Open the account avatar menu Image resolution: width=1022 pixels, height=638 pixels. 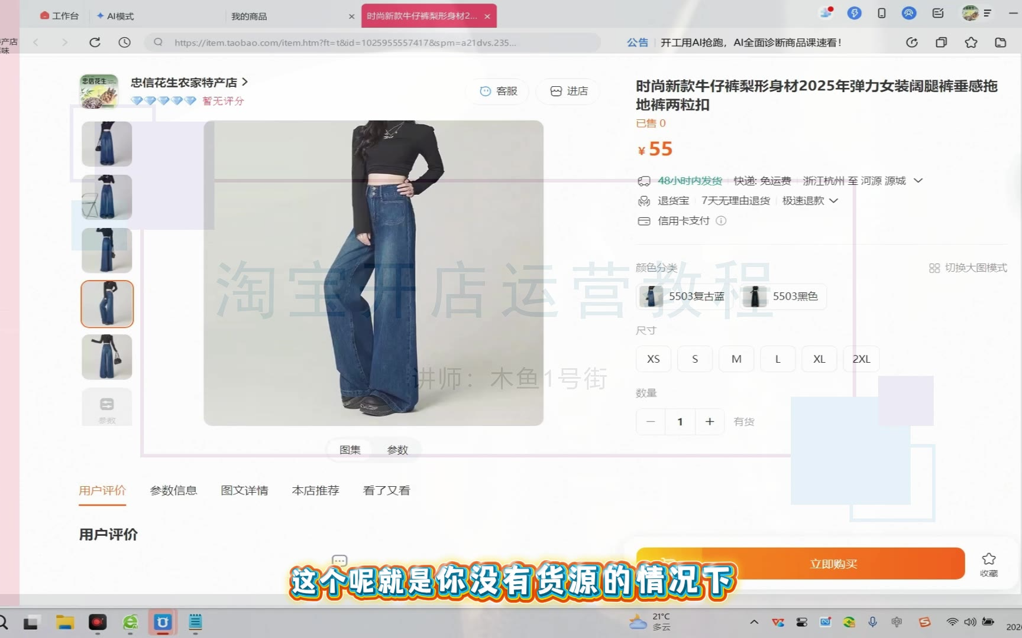[x=970, y=13]
